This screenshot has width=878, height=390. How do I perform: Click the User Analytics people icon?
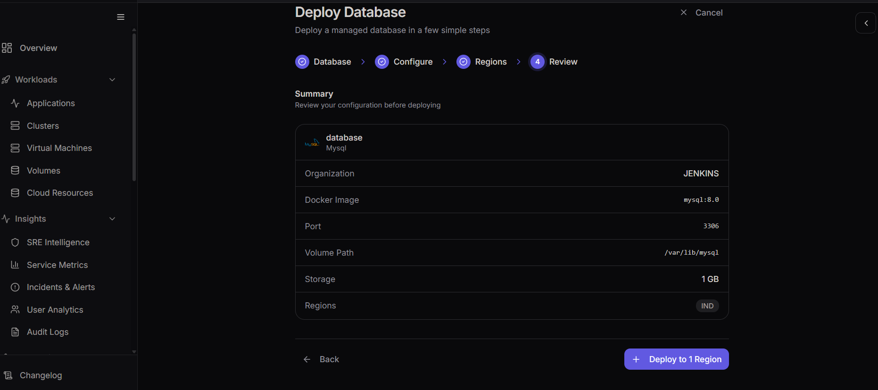[15, 309]
